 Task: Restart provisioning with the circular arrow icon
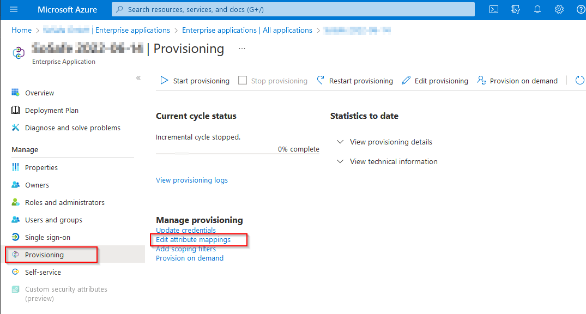coord(320,80)
